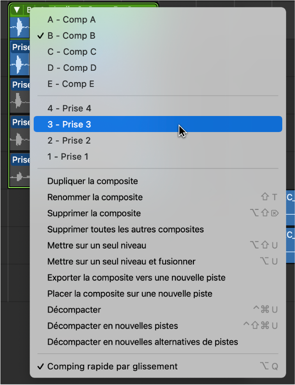Image resolution: width=295 pixels, height=385 pixels.
Task: Collapse the take folder disclosure triangle
Action: pos(16,8)
